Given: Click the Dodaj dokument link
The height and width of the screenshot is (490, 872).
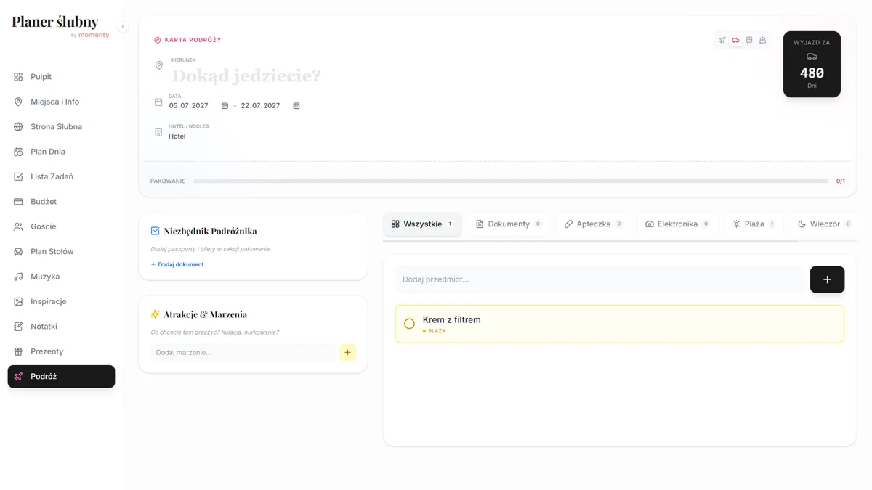Looking at the screenshot, I should [x=177, y=264].
